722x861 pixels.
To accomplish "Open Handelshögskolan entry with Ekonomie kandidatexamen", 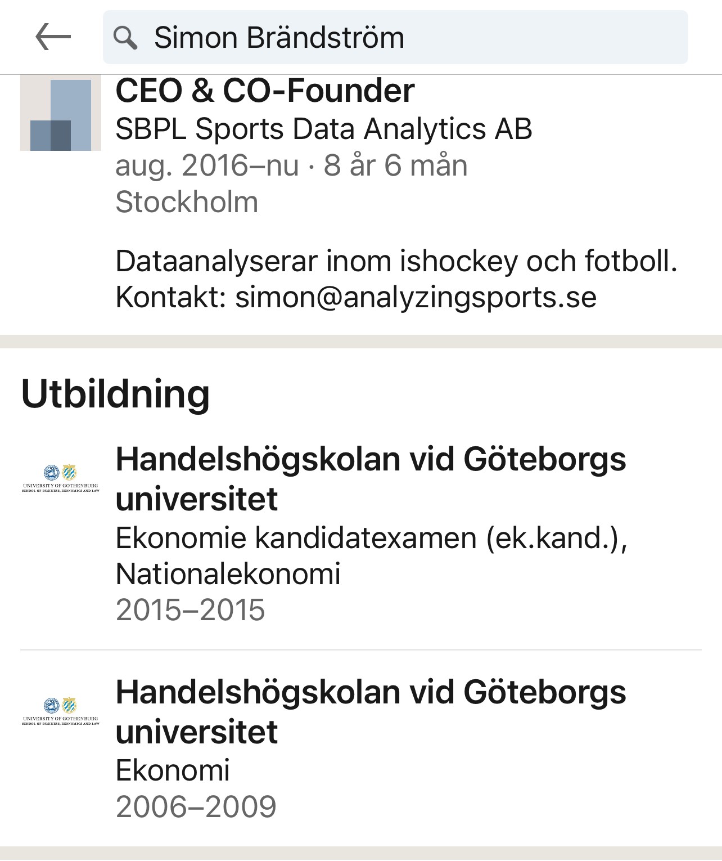I will pyautogui.click(x=370, y=478).
